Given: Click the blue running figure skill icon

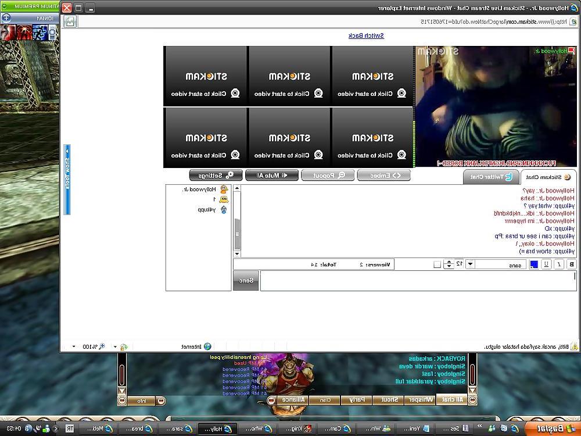Looking at the screenshot, I should 41,33.
